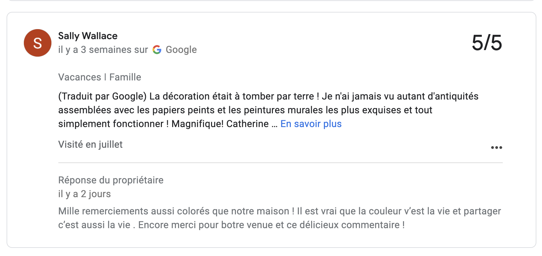This screenshot has width=542, height=256.
Task: Click the Google 'G' logo icon
Action: click(157, 49)
